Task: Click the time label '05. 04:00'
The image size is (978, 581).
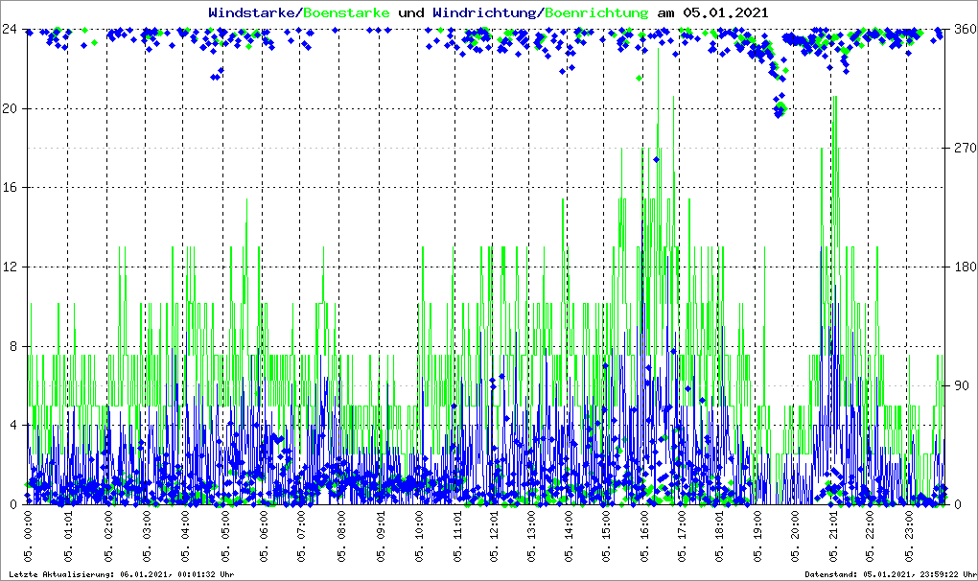Action: pyautogui.click(x=185, y=537)
